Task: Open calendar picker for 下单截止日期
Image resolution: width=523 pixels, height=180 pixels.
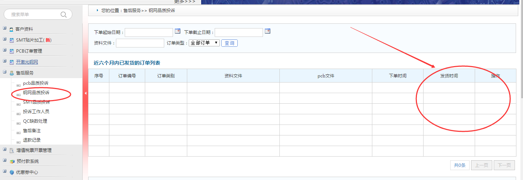Action: click(x=267, y=31)
